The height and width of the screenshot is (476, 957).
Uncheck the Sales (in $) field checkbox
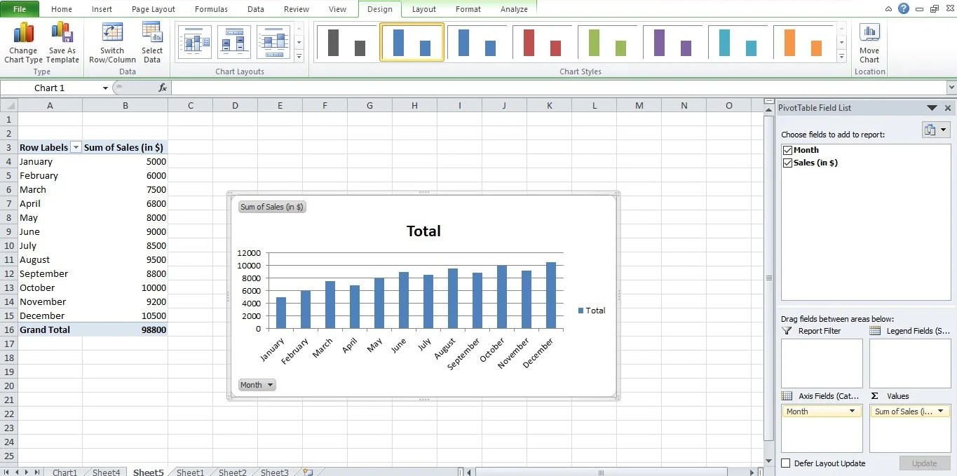tap(787, 163)
